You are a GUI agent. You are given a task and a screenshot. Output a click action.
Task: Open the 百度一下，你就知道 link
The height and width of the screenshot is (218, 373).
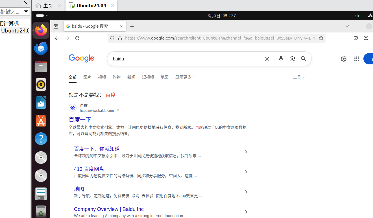[x=97, y=149]
